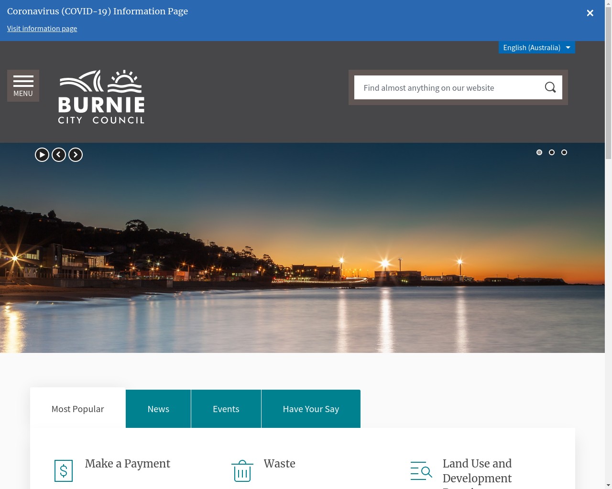
Task: Play the banner image slideshow
Action: tap(42, 154)
